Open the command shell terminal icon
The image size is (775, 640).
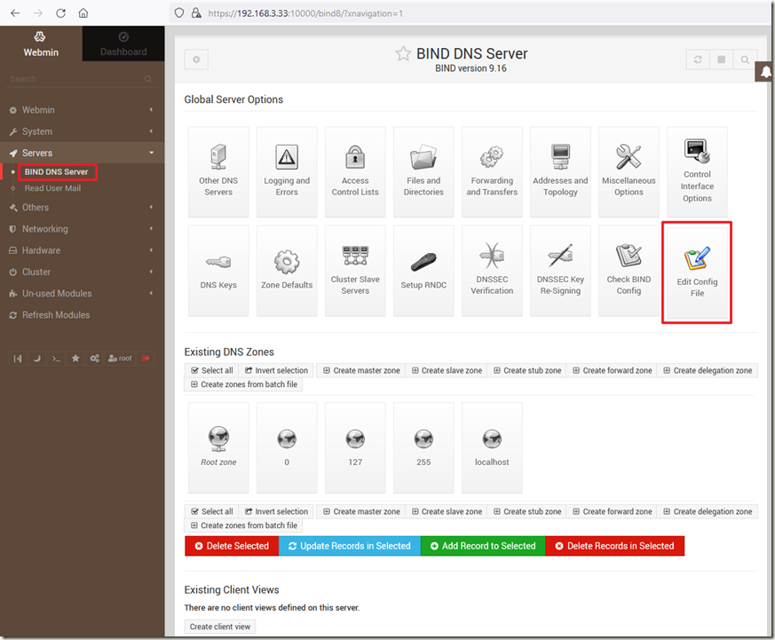[x=56, y=359]
